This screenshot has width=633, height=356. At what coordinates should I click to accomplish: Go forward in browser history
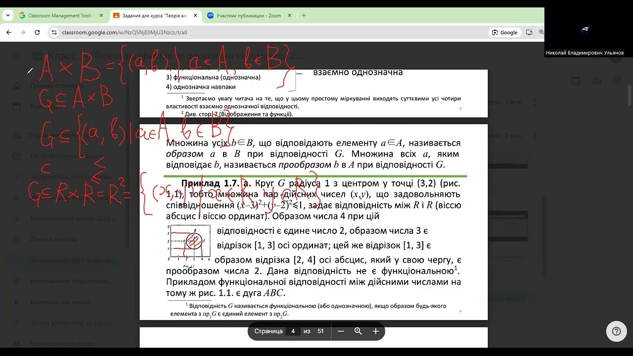[x=23, y=32]
